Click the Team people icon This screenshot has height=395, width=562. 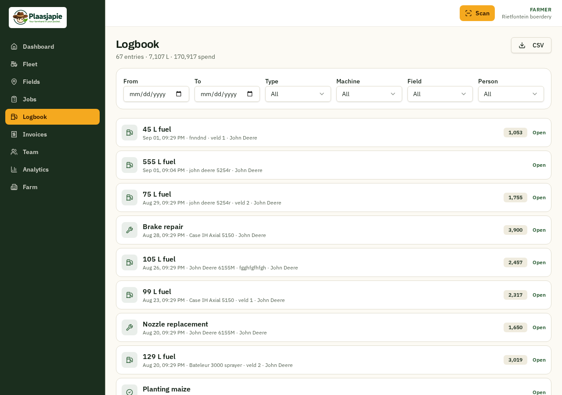pyautogui.click(x=14, y=152)
